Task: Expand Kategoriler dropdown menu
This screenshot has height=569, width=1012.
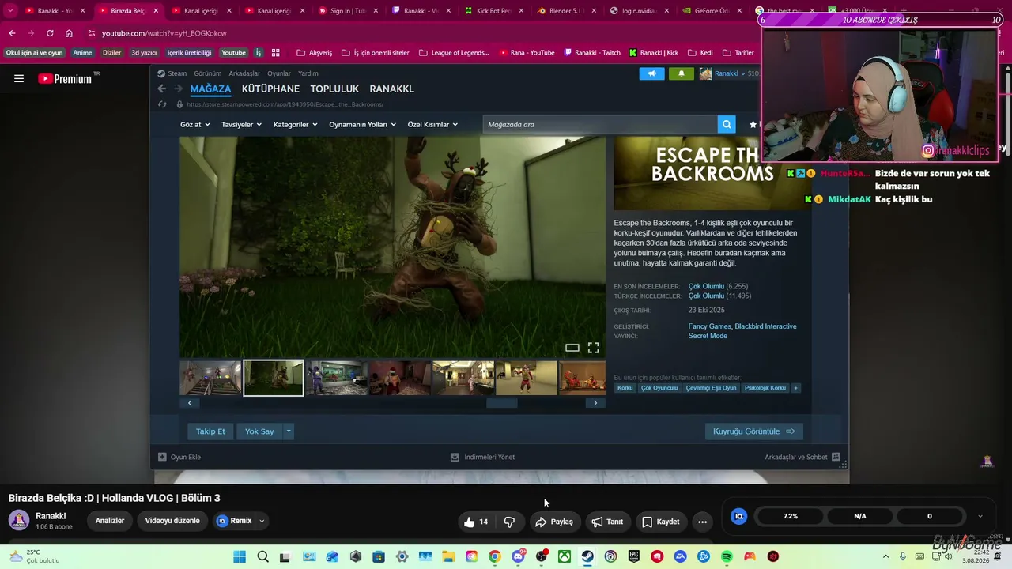Action: [296, 125]
